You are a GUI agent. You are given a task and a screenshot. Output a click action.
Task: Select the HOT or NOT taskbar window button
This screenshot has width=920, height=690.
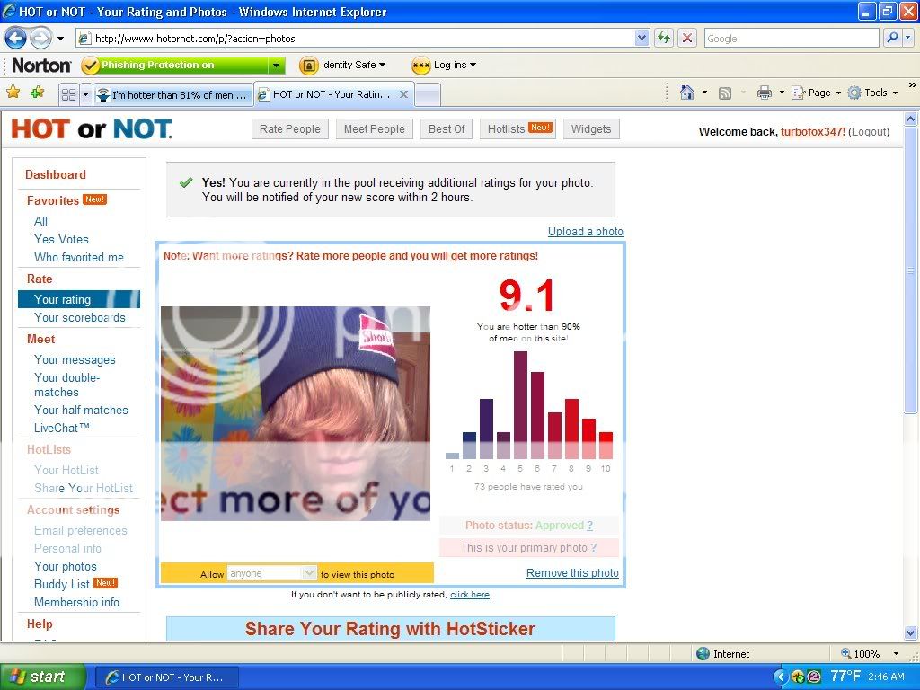click(166, 677)
